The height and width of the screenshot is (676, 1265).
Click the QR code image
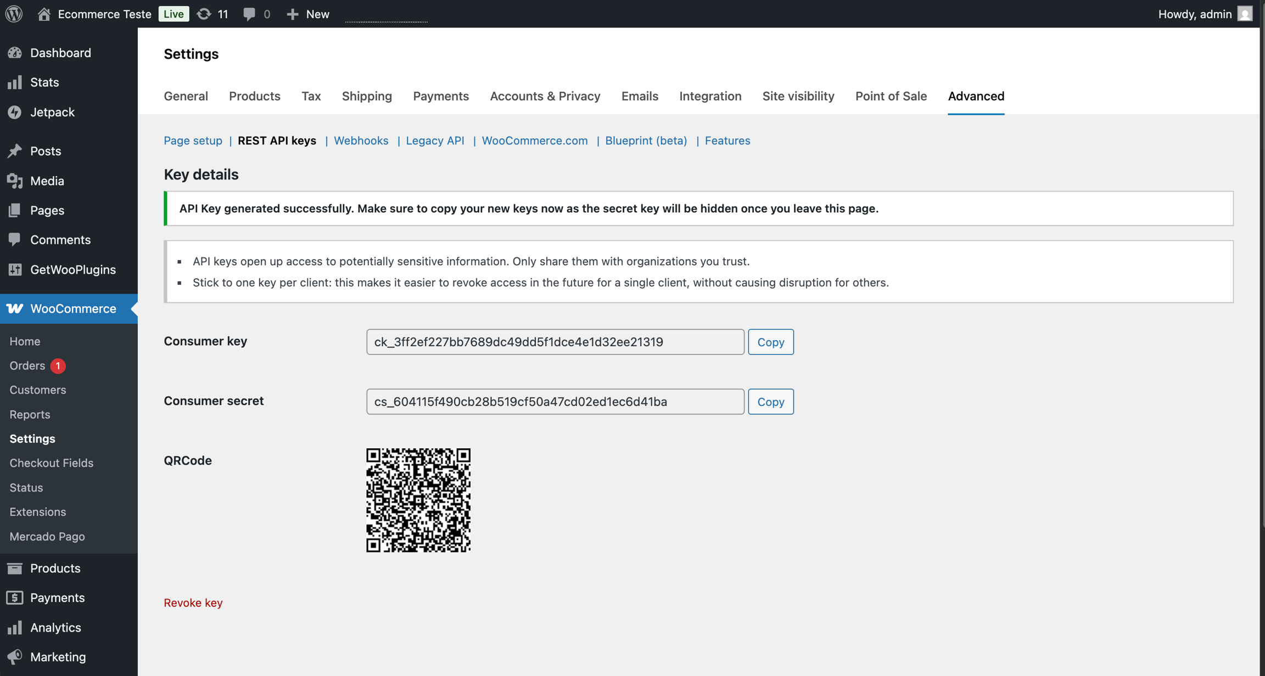click(418, 500)
